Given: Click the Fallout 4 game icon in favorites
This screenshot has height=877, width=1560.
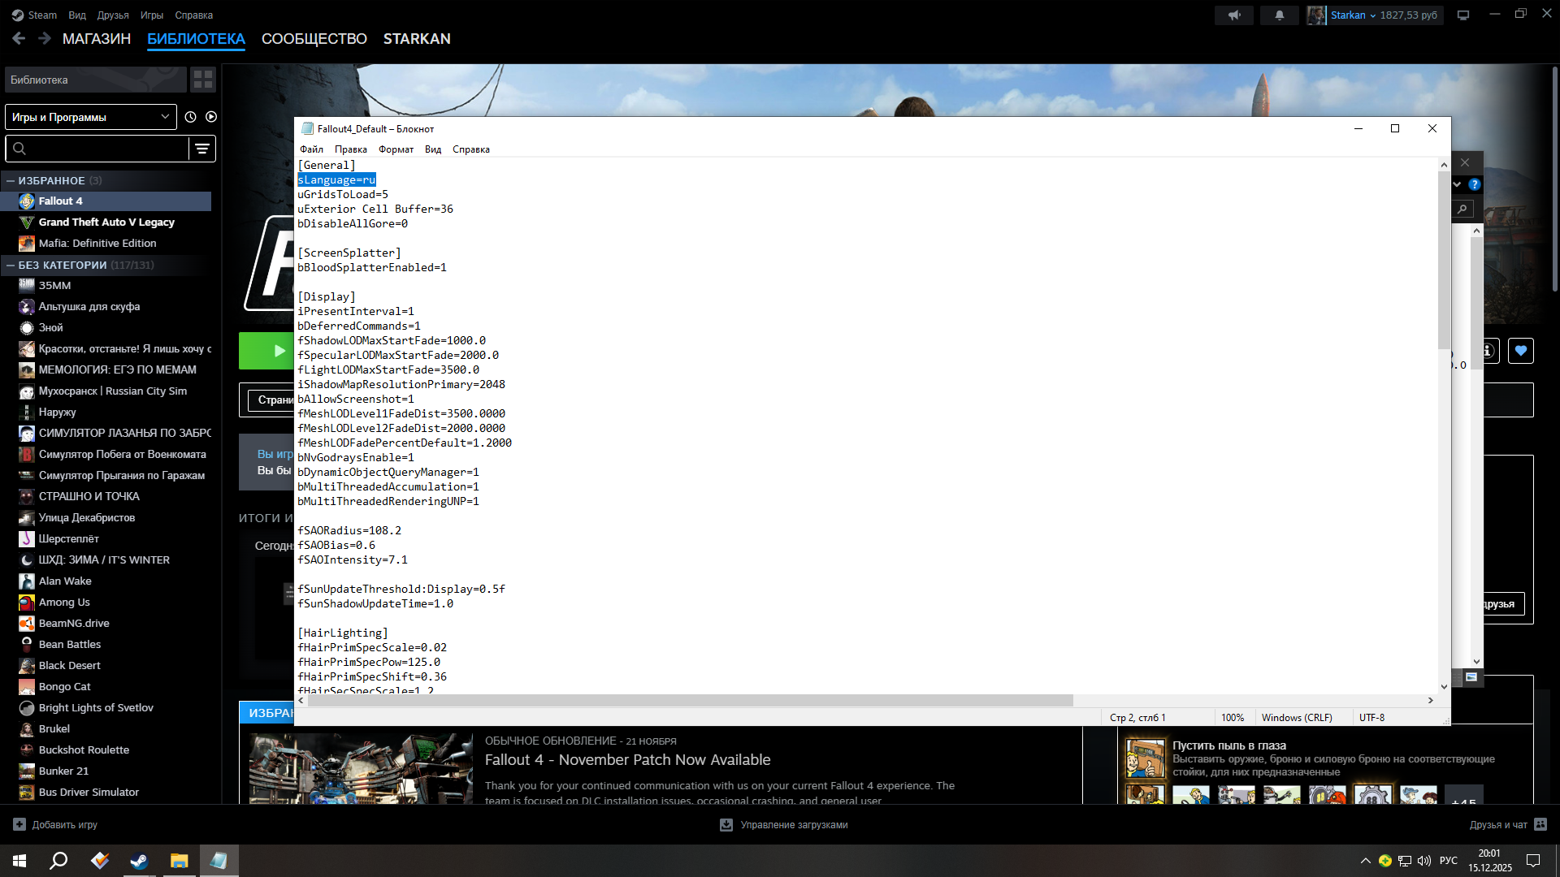Looking at the screenshot, I should [x=27, y=201].
